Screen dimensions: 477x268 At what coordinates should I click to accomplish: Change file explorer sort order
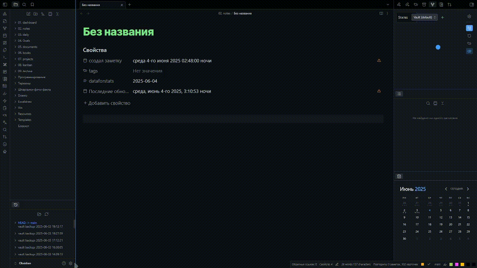[43, 14]
